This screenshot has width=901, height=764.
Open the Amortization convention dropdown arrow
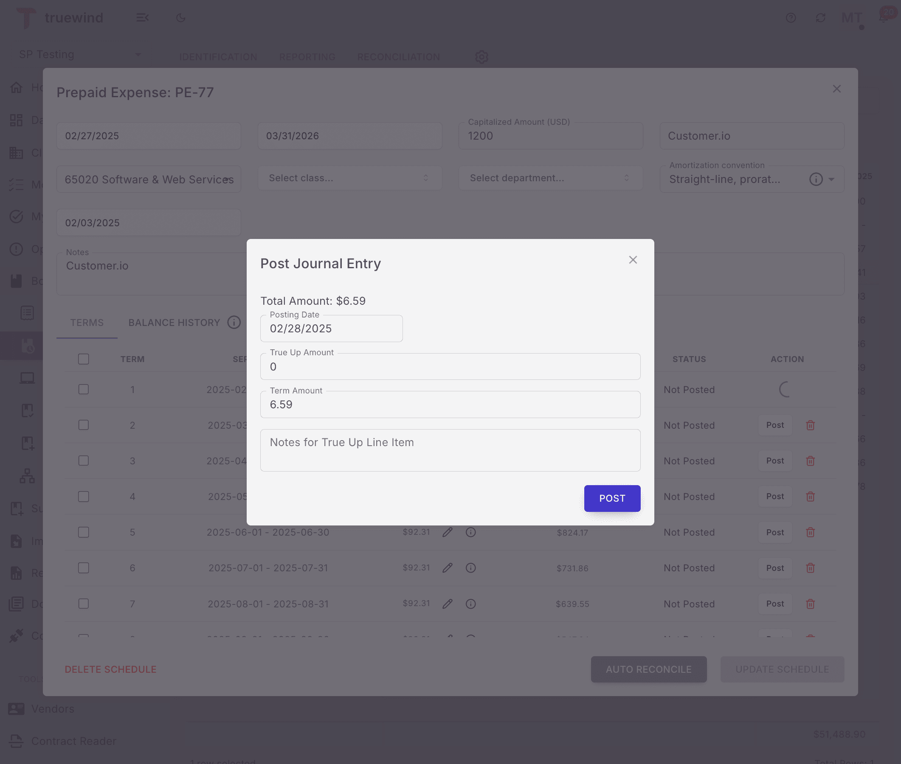tap(831, 179)
